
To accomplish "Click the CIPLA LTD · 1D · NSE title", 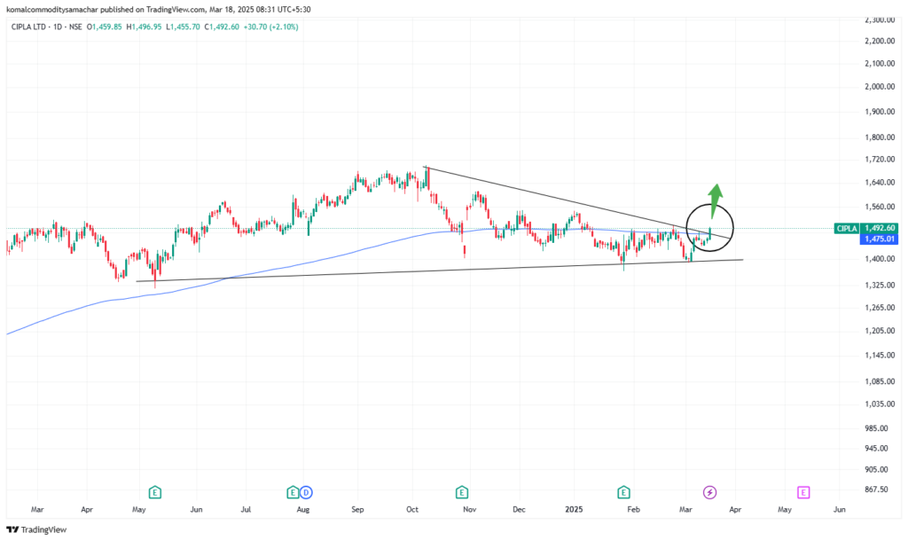I will click(46, 27).
